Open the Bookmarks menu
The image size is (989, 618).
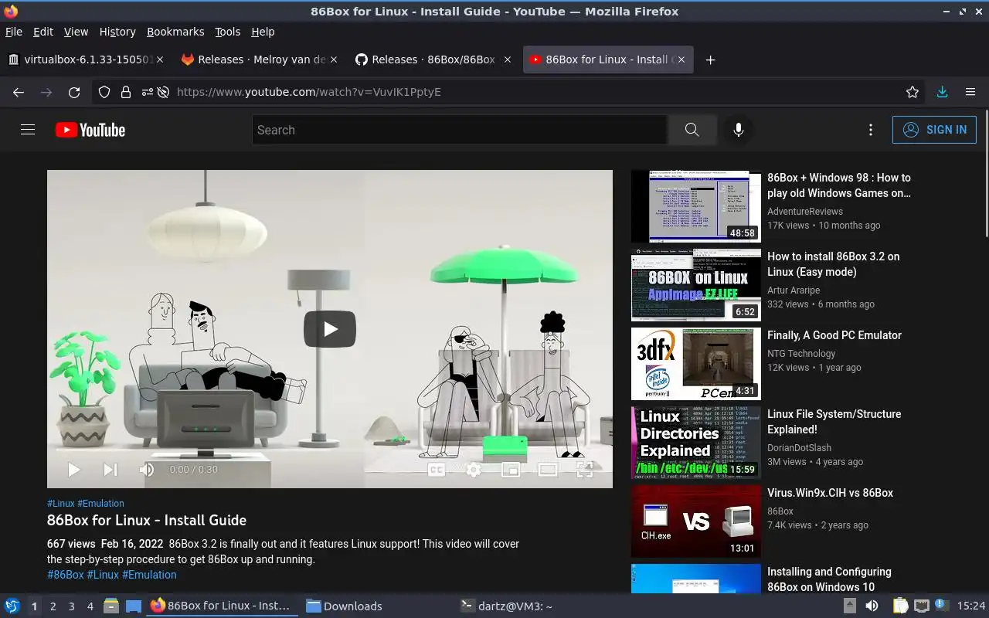coord(175,32)
